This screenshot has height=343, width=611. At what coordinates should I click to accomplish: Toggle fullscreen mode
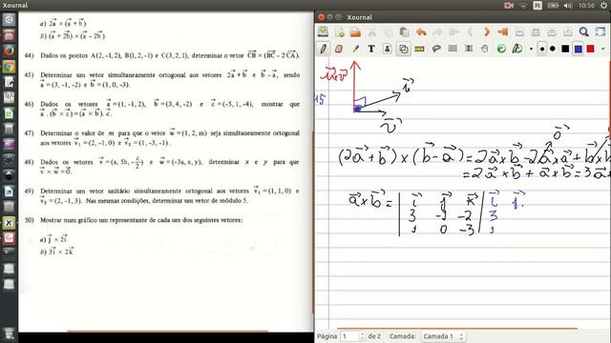point(600,31)
